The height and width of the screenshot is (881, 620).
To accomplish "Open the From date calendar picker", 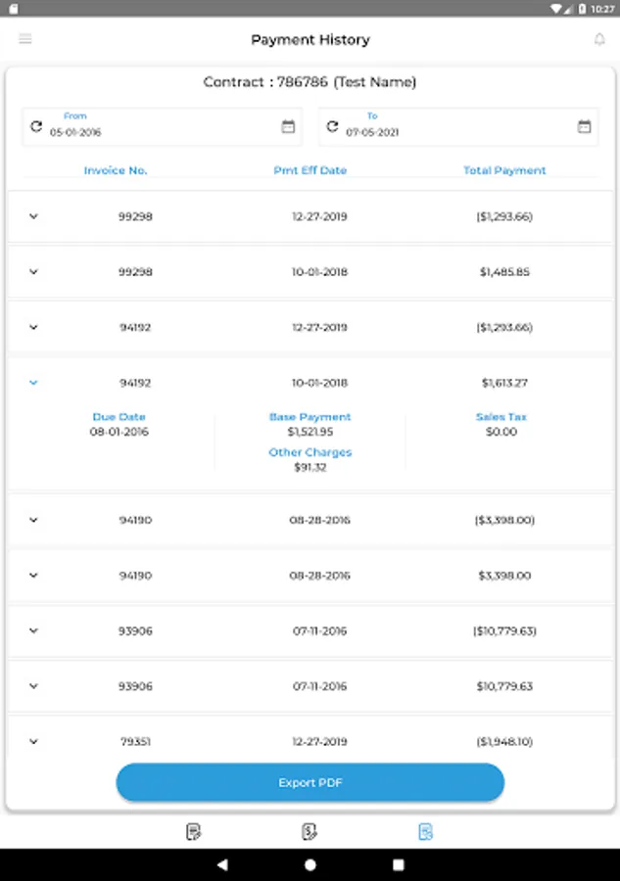I will tap(288, 126).
